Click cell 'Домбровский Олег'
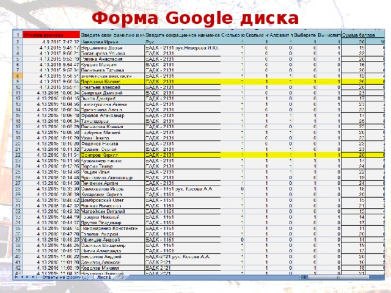391x293 pixels. click(112, 200)
